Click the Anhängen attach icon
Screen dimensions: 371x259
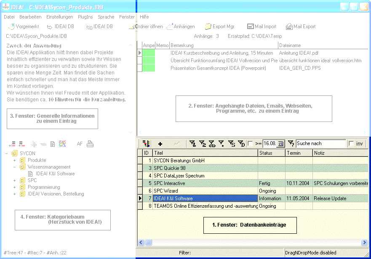170,26
